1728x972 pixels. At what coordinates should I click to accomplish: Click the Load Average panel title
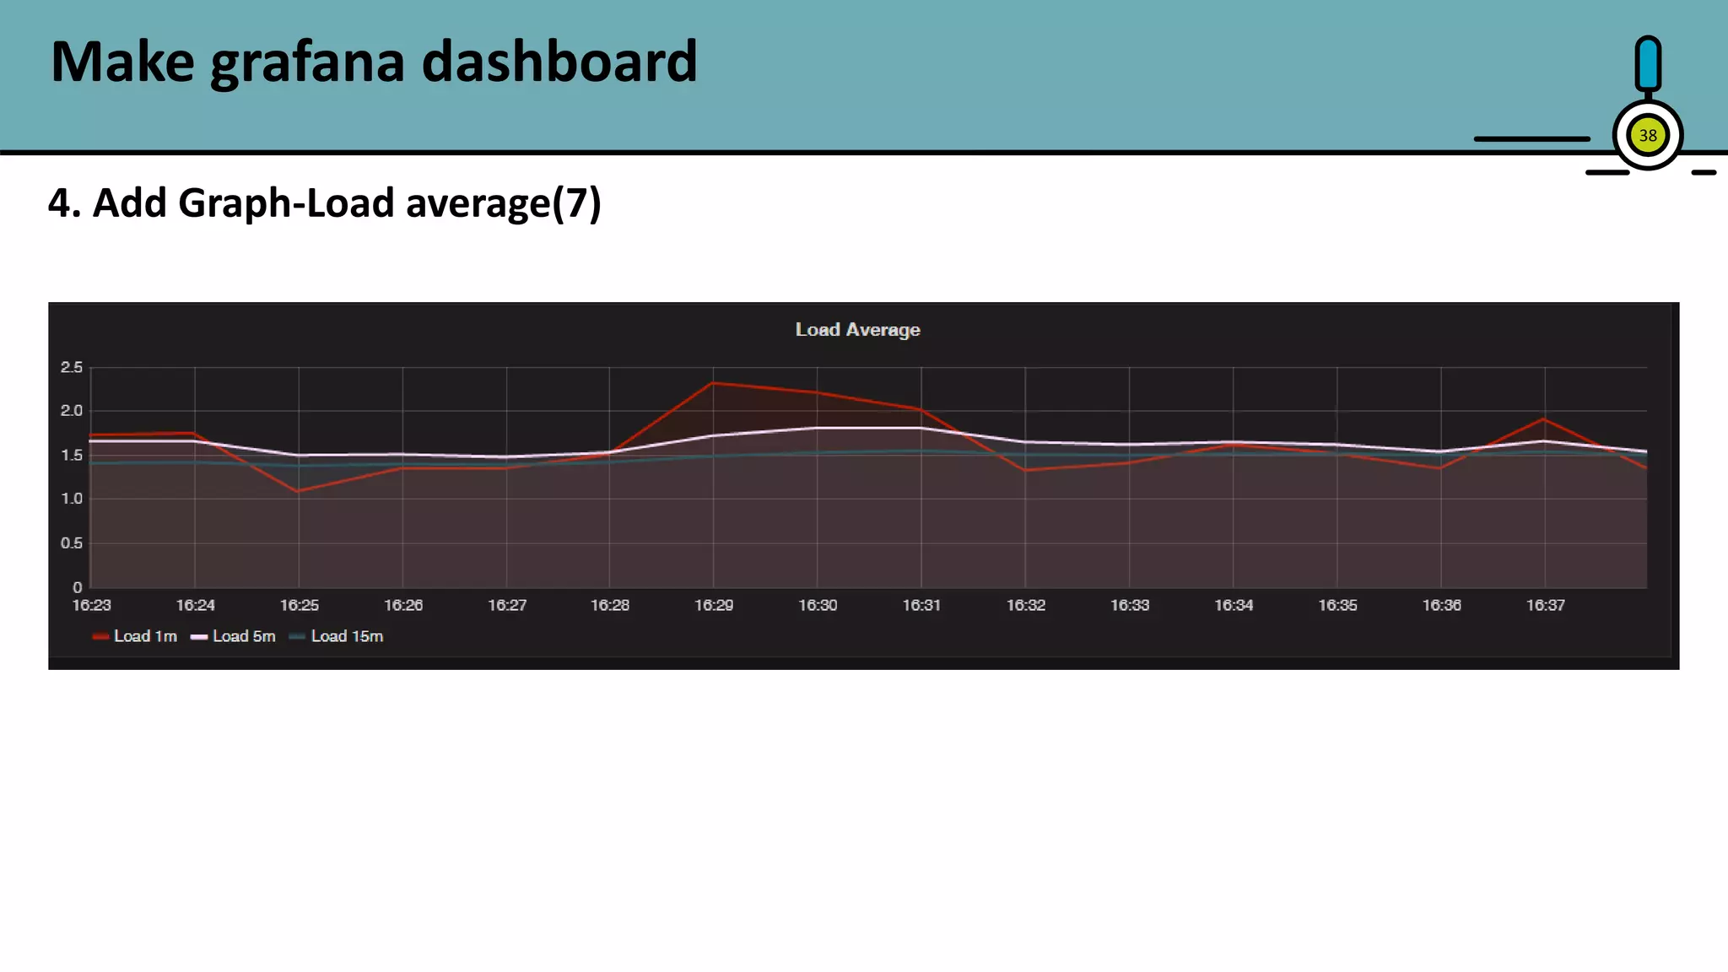(x=857, y=330)
